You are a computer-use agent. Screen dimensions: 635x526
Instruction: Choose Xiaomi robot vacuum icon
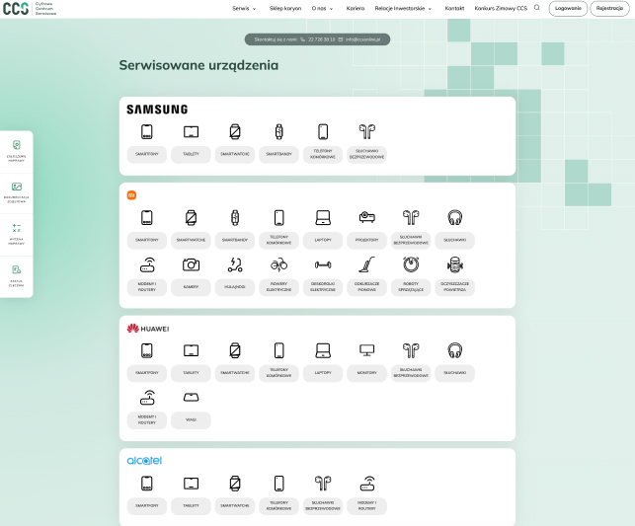pyautogui.click(x=411, y=263)
